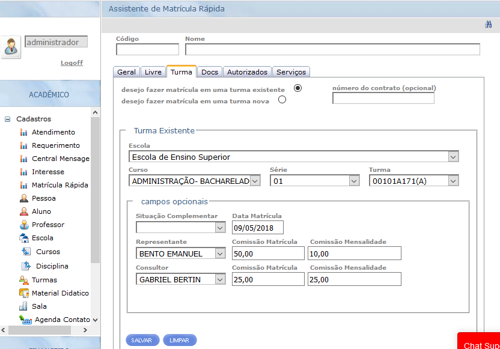The width and height of the screenshot is (500, 349).
Task: Click the Turmas group icon
Action: point(24,280)
